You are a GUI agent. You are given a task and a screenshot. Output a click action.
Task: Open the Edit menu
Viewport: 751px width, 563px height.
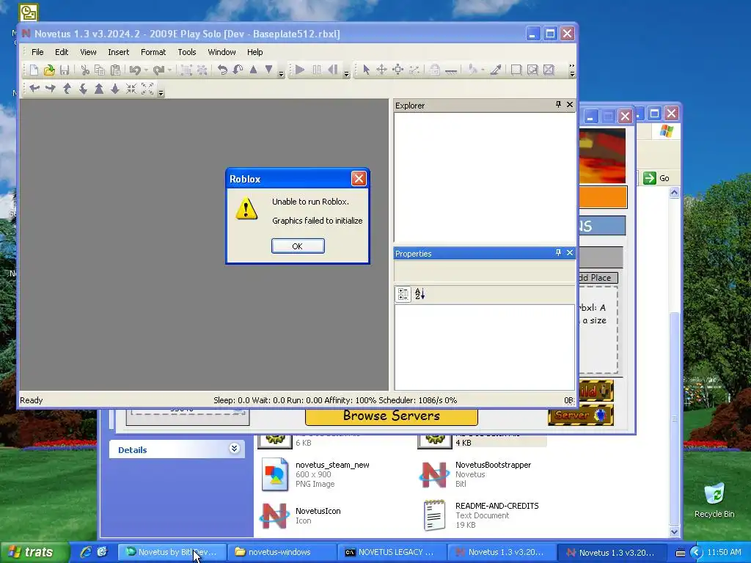click(x=62, y=52)
